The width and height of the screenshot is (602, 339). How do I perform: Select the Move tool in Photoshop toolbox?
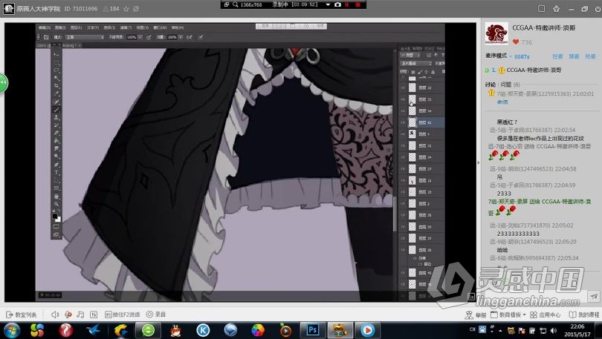click(x=56, y=55)
